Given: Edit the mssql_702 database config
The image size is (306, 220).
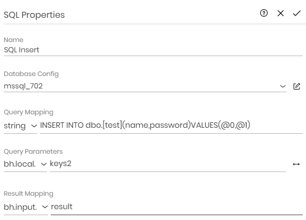Looking at the screenshot, I should coord(297,86).
